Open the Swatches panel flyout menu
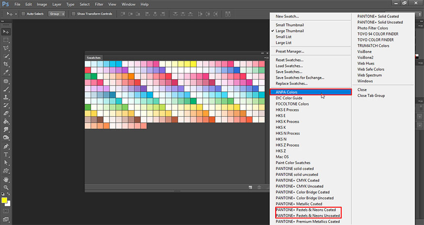Viewport: 424px width, 225px height. pos(266,57)
